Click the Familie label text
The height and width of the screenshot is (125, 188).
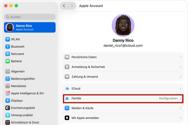pyautogui.click(x=76, y=98)
